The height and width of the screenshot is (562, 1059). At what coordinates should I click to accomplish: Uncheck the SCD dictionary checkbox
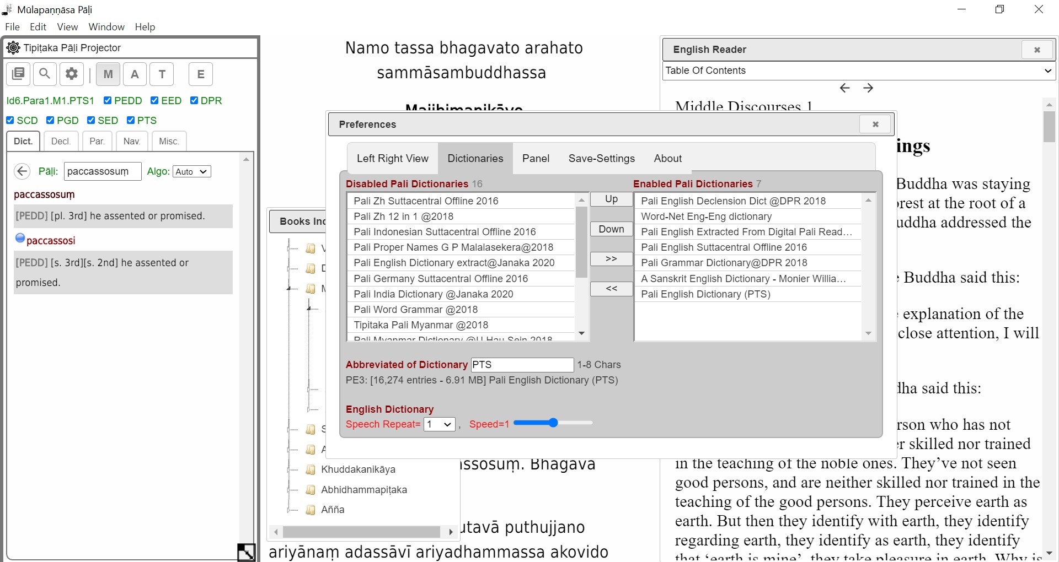(x=10, y=120)
